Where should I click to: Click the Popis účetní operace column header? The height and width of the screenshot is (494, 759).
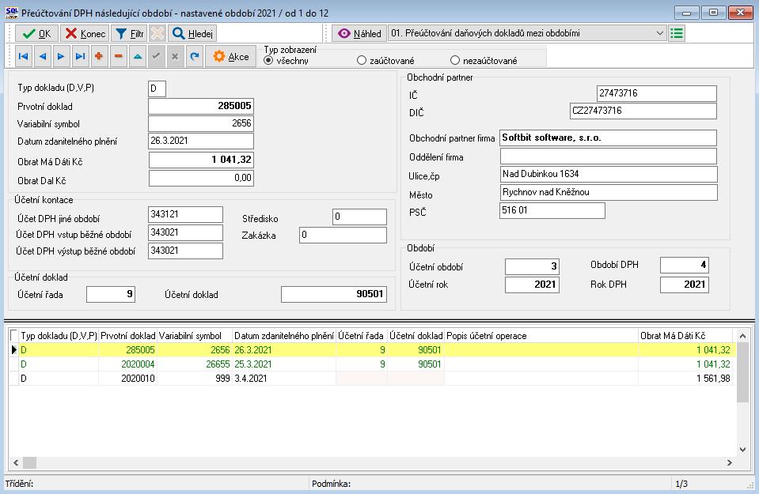[541, 336]
